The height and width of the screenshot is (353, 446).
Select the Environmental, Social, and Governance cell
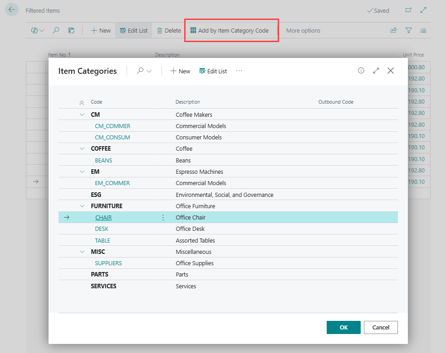coord(225,195)
